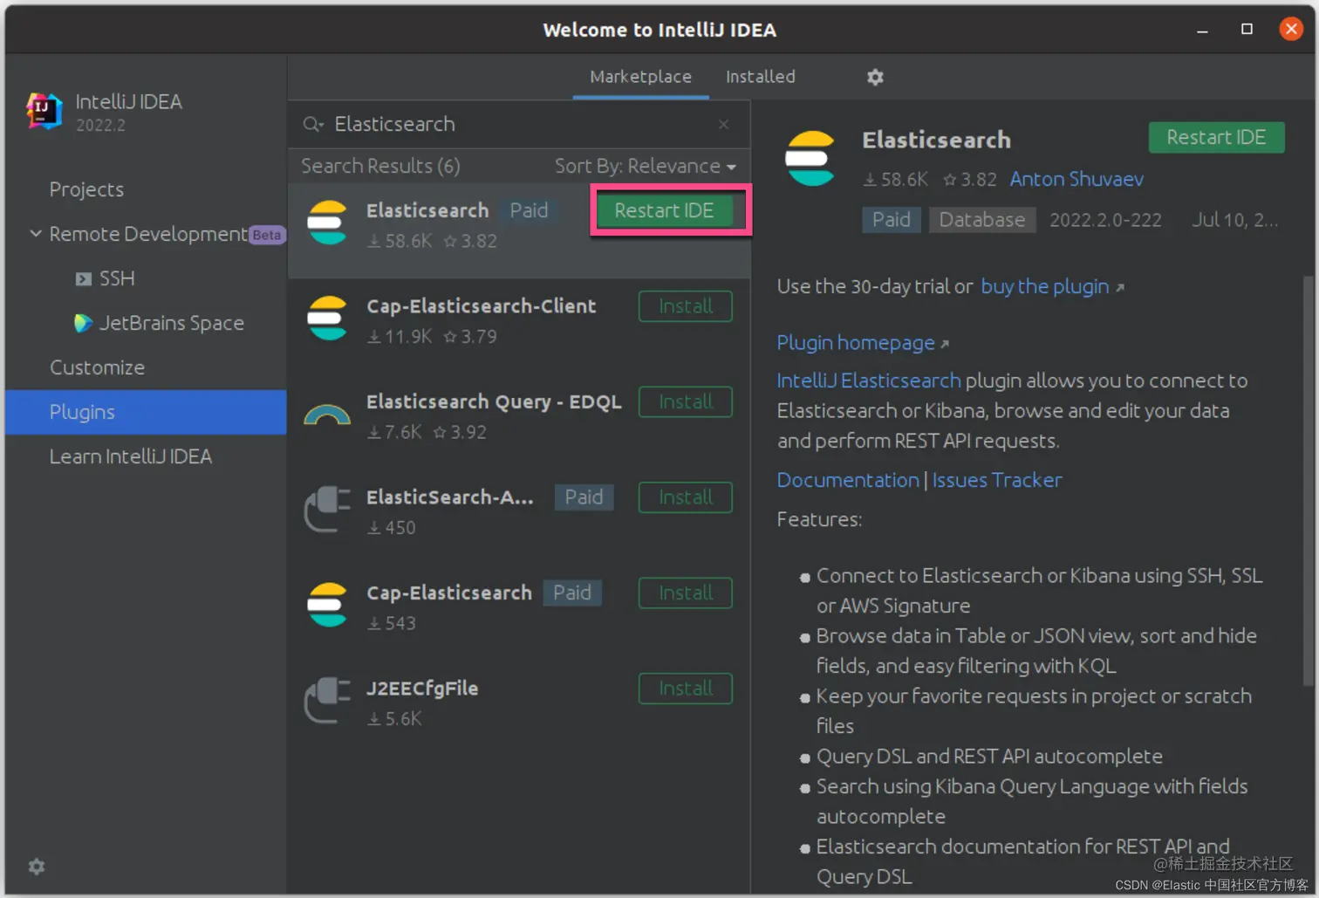Click the Elasticsearch plugin logo in search results
1319x898 pixels.
[x=327, y=223]
